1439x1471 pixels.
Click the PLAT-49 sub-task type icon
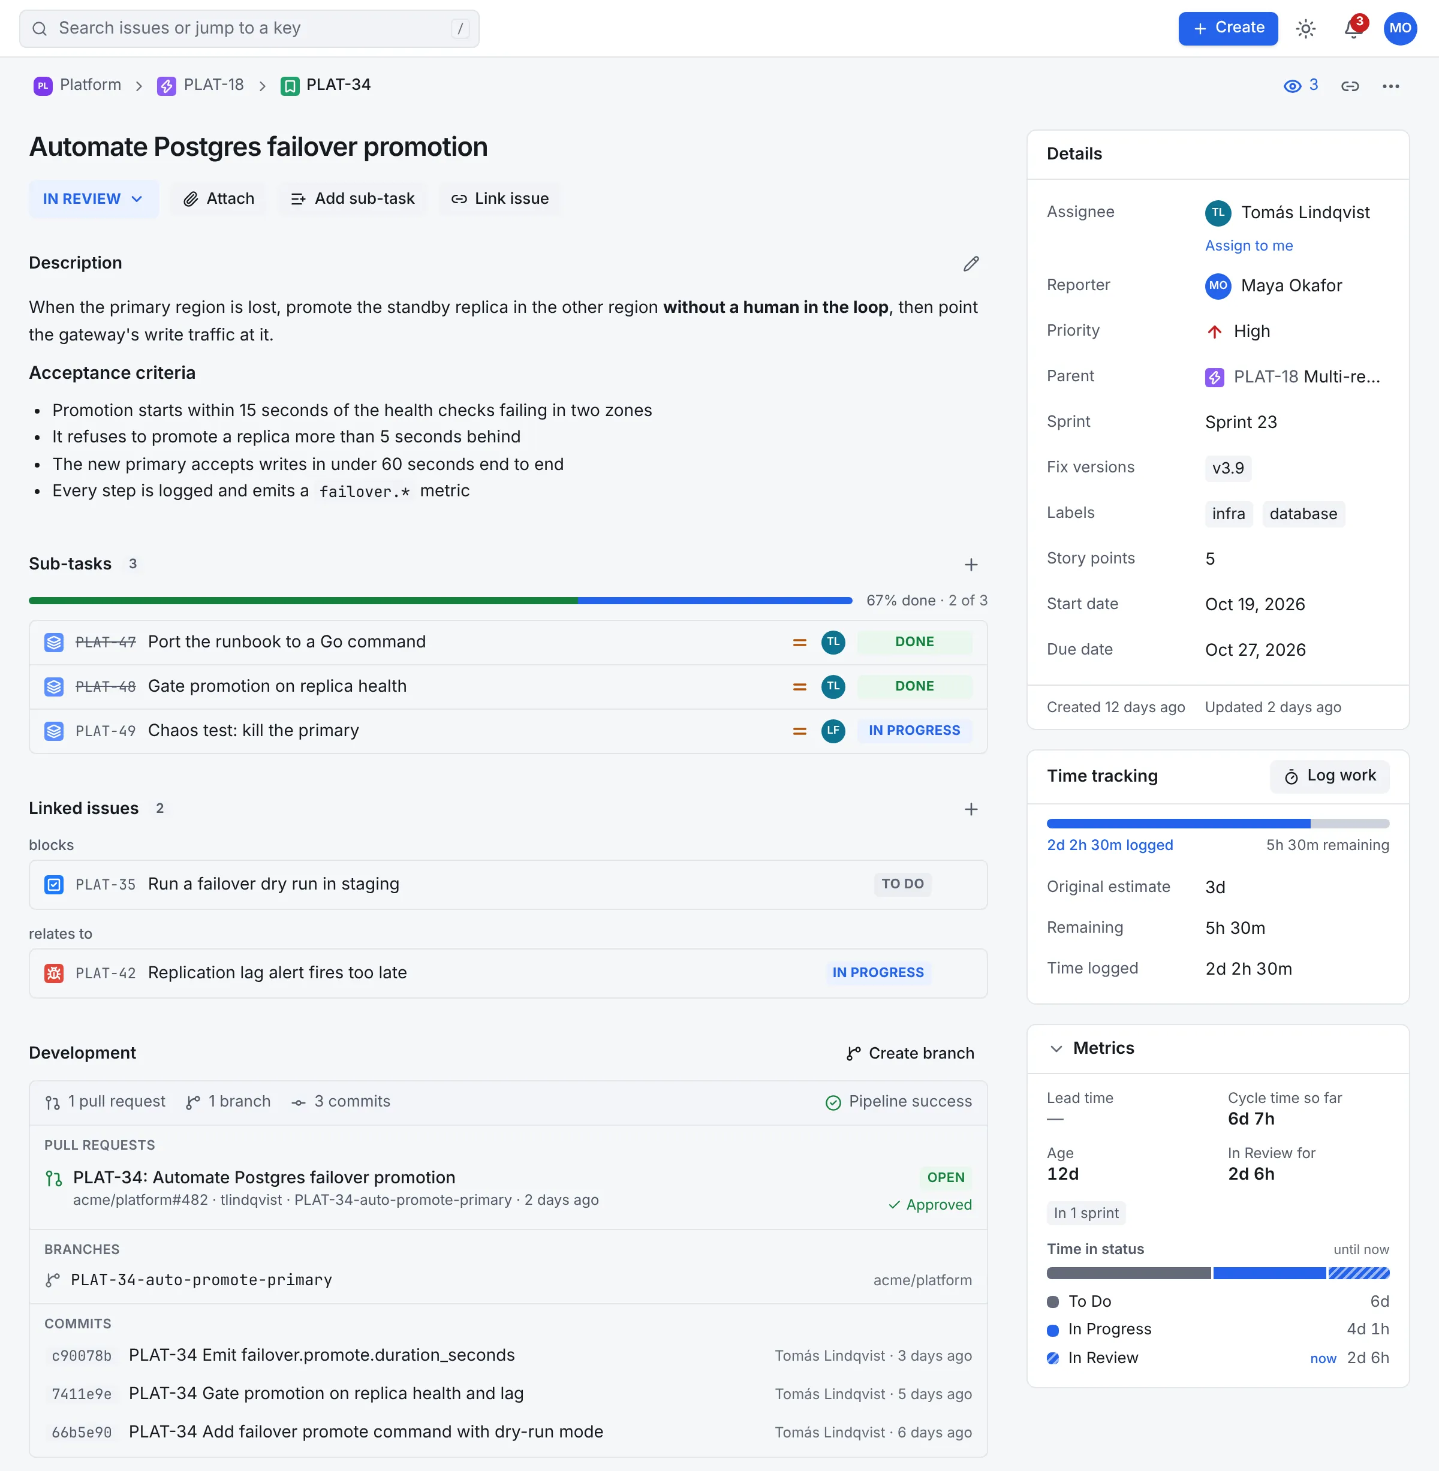point(53,731)
